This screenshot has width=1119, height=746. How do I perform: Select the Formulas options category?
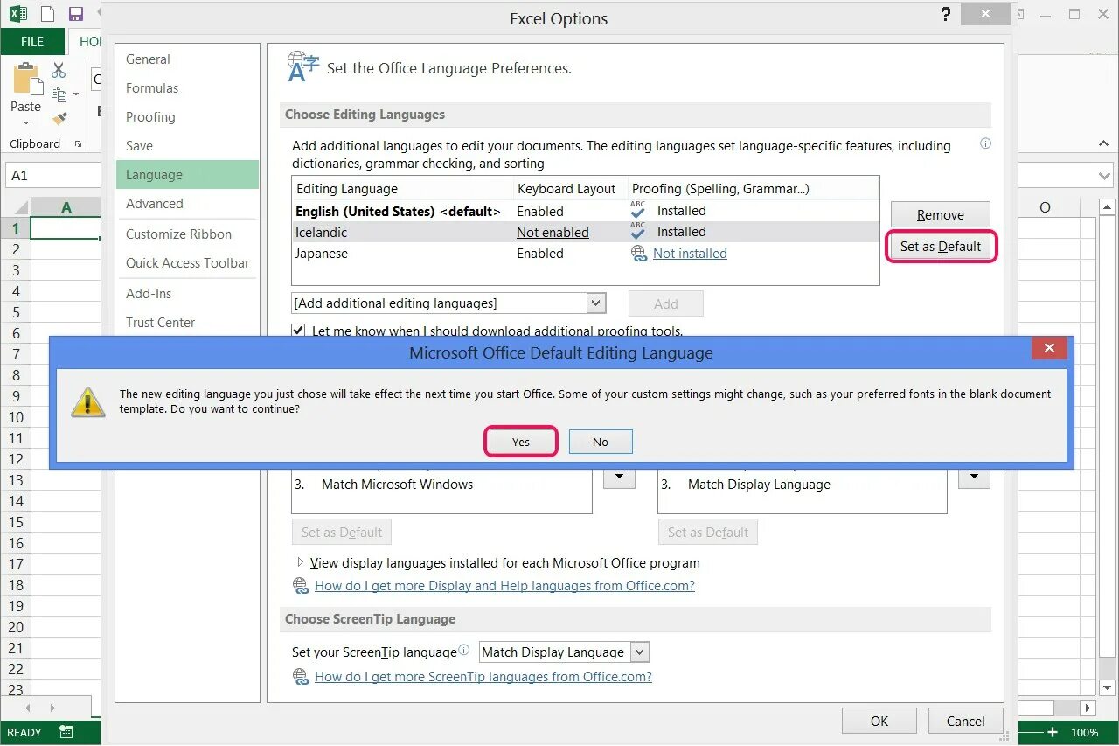(x=187, y=88)
